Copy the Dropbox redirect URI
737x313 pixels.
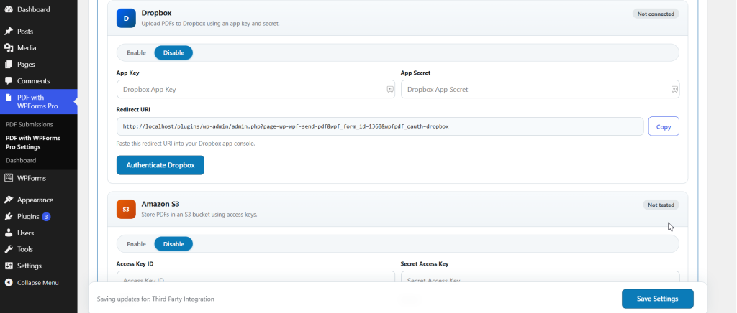[x=663, y=126]
